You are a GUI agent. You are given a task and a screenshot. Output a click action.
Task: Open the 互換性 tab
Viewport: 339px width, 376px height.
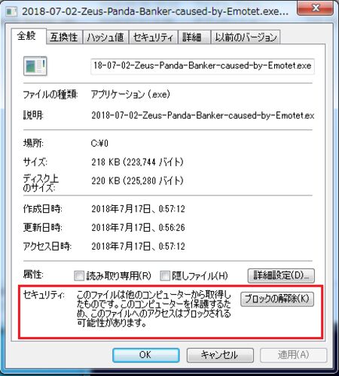64,38
